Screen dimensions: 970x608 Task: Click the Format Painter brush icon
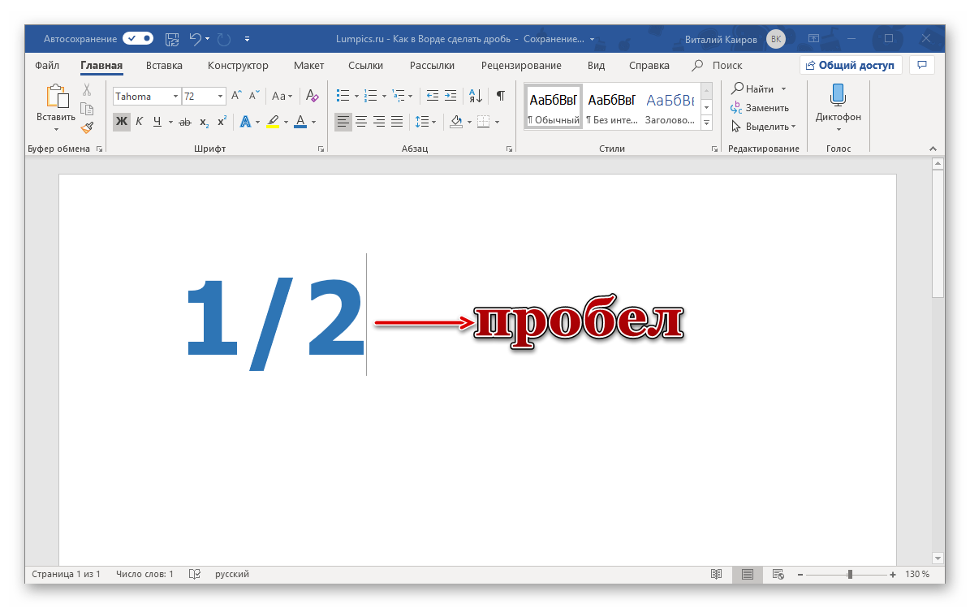pyautogui.click(x=87, y=127)
